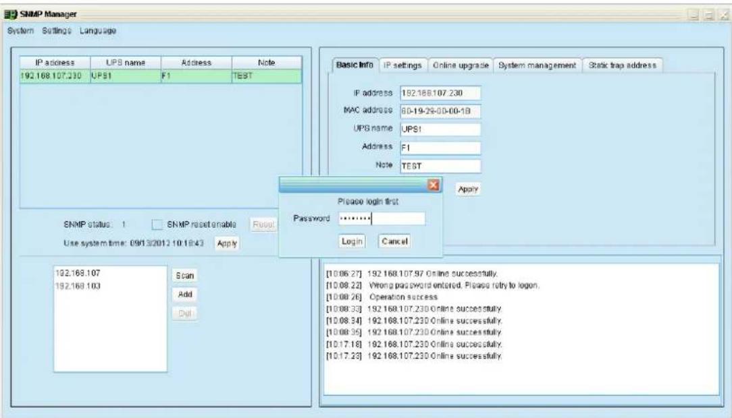
Task: Select the 192.168.107.230 device row
Action: coord(161,76)
